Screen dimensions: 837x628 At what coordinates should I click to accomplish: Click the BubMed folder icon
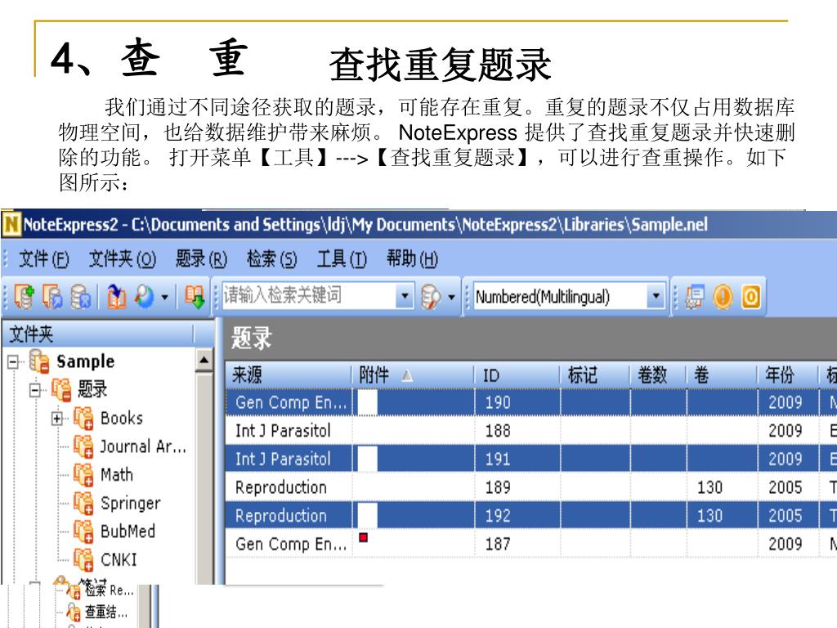tap(84, 531)
